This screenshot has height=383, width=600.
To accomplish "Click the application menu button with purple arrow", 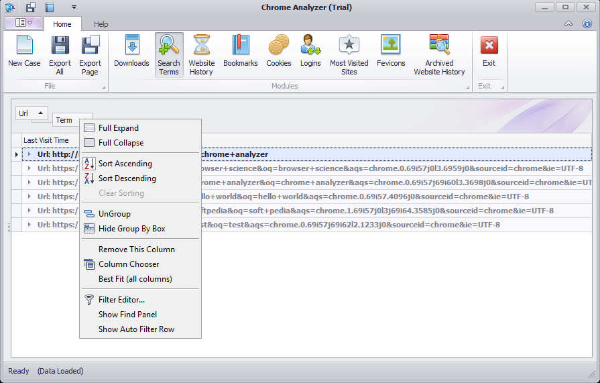I will coord(23,23).
